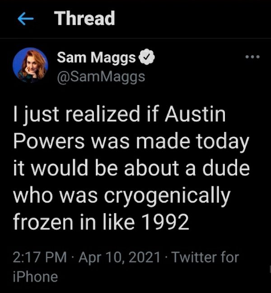The height and width of the screenshot is (293, 271).
Task: Open Sam Maggs profile picture
Action: pos(30,65)
